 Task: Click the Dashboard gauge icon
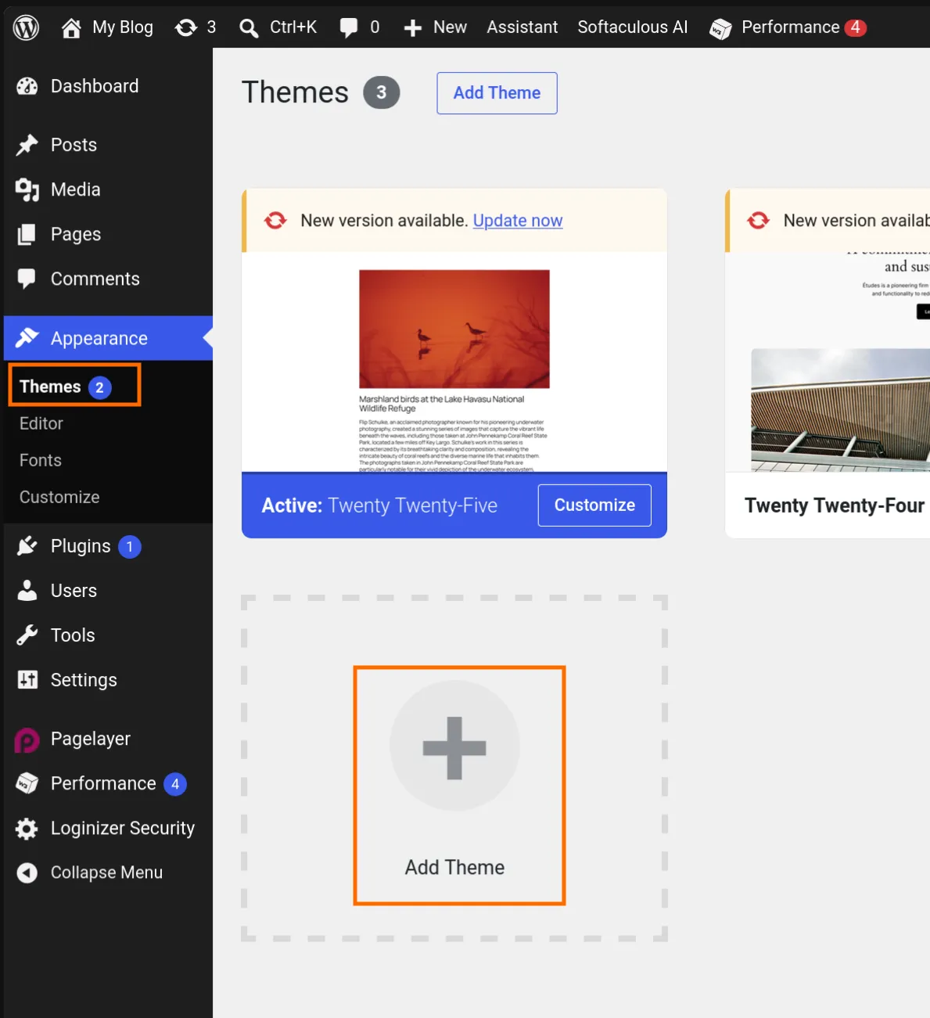(x=27, y=87)
